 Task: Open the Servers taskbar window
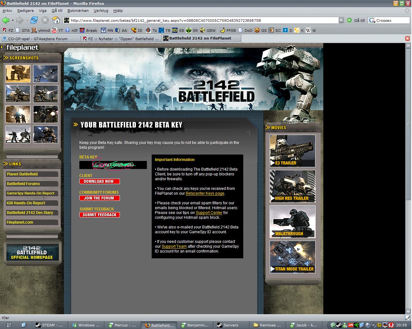232,325
